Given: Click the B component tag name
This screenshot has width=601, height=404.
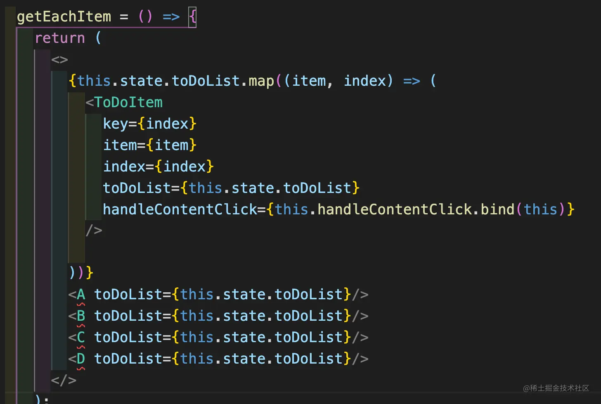Looking at the screenshot, I should click(x=81, y=316).
